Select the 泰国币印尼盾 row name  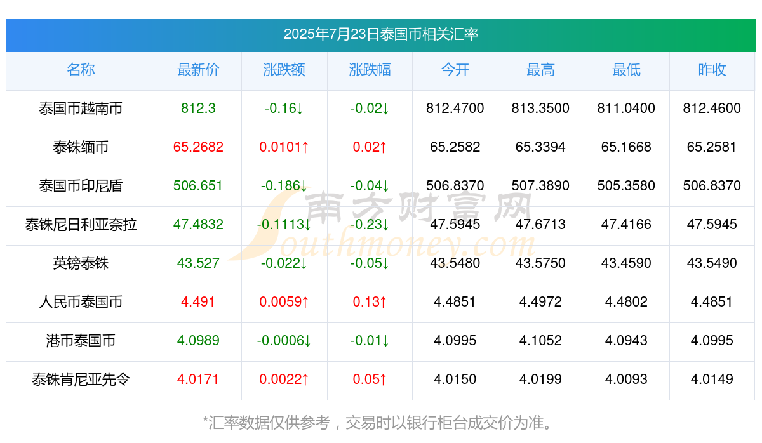tap(81, 186)
